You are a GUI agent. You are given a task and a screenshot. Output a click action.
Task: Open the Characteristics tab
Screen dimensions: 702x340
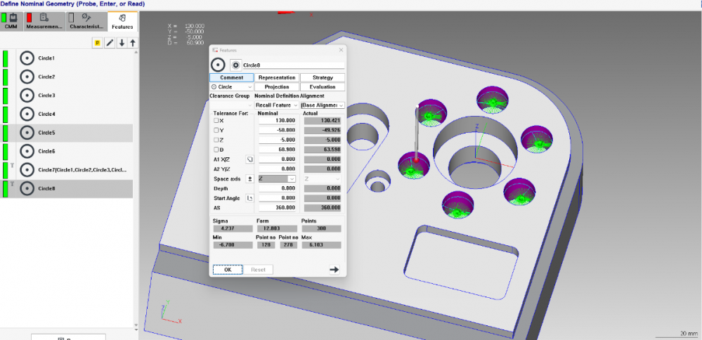click(x=86, y=20)
